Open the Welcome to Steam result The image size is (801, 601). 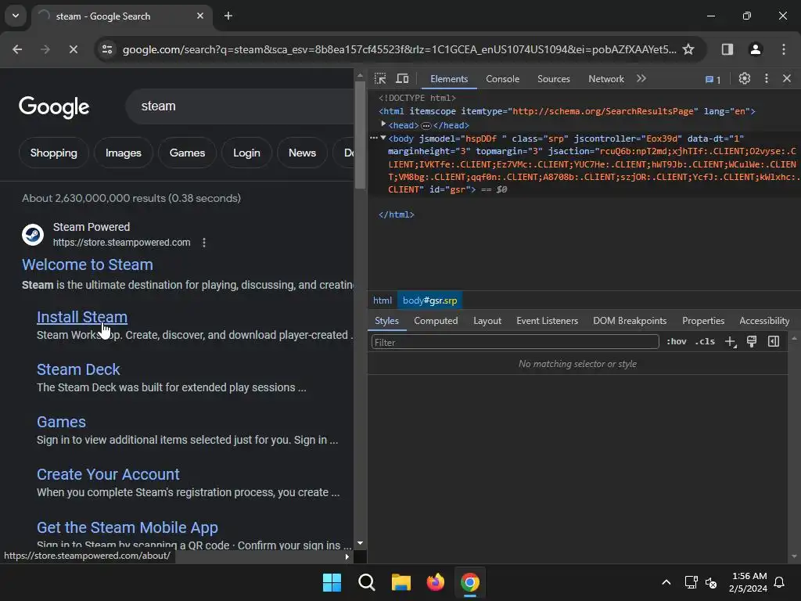88,265
